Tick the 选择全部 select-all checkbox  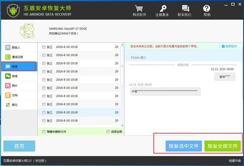click(108, 132)
